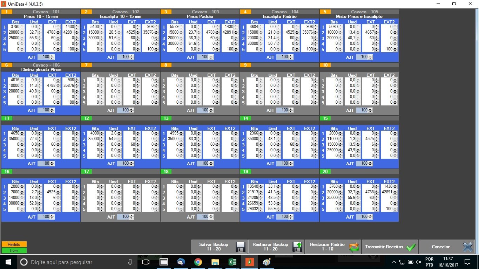The width and height of the screenshot is (479, 269).
Task: Click the Cancelar button
Action: click(446, 247)
